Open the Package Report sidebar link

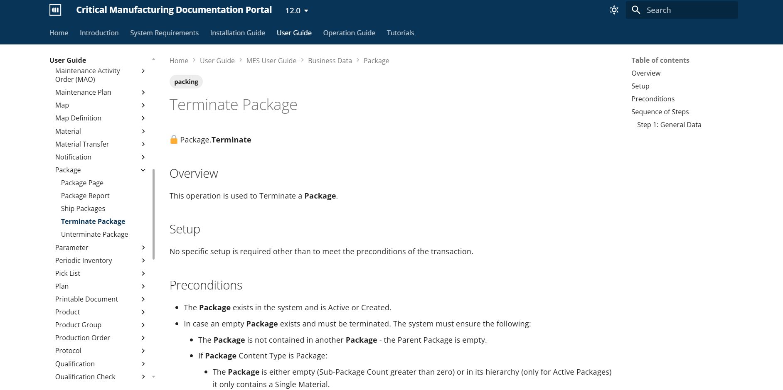85,196
